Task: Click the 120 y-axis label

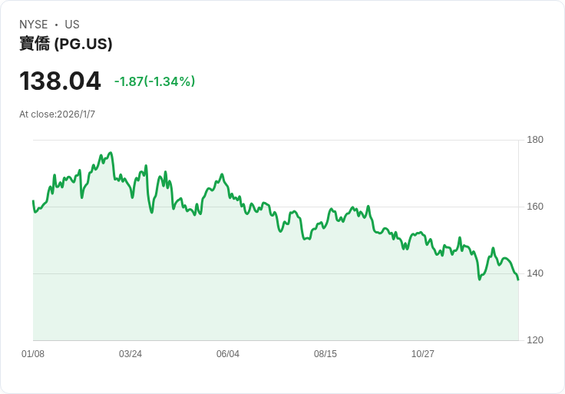Action: [535, 340]
